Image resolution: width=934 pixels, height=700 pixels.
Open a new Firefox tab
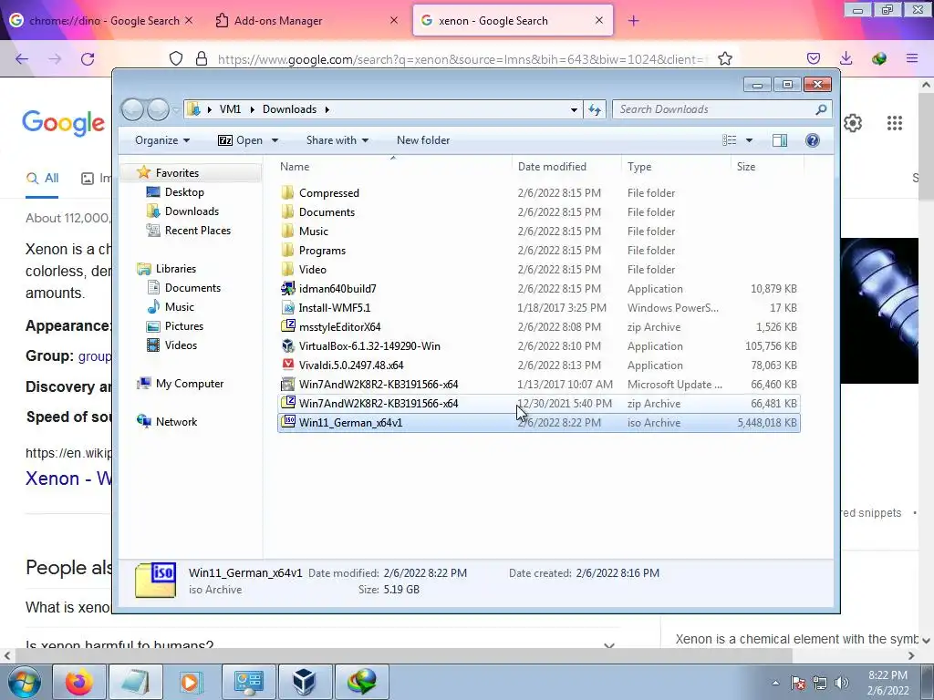[x=633, y=21]
